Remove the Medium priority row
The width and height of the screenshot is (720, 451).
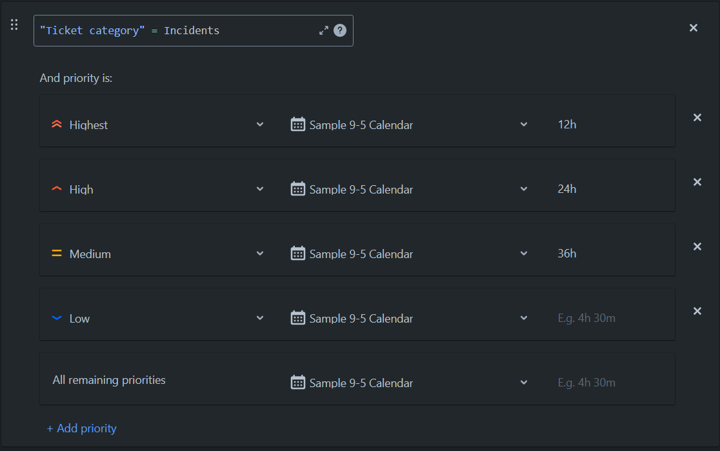click(697, 246)
